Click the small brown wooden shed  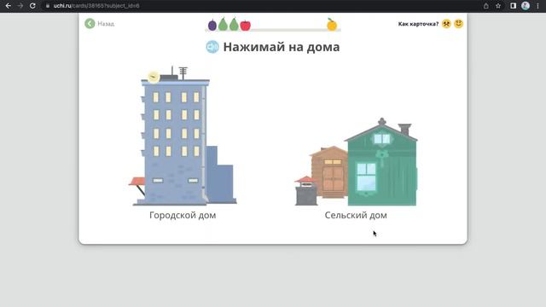click(x=329, y=172)
